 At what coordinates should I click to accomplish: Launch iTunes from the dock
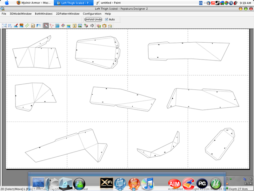click(147, 184)
